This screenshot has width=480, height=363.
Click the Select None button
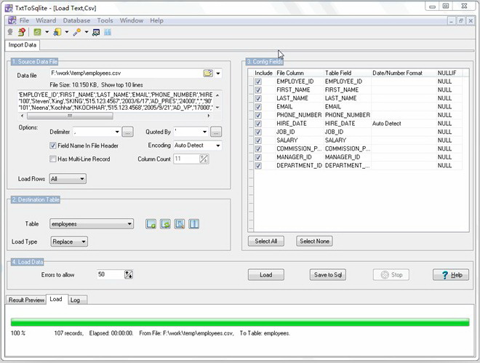click(314, 242)
